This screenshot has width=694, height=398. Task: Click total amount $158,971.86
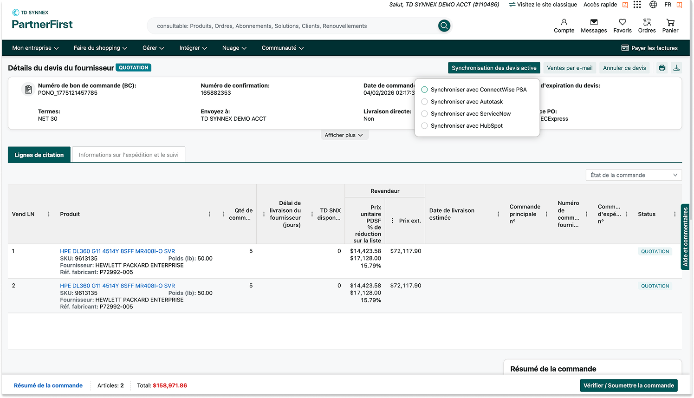click(170, 385)
